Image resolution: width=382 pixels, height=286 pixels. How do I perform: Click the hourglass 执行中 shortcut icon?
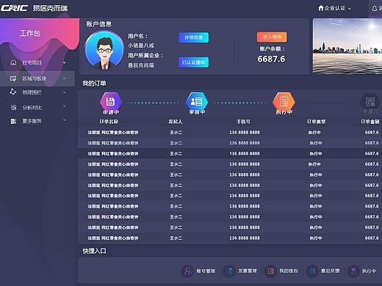354,271
